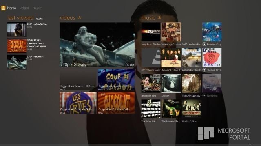Open Depeche Mode The Best Of album cover
The image size is (261, 146).
[212, 58]
